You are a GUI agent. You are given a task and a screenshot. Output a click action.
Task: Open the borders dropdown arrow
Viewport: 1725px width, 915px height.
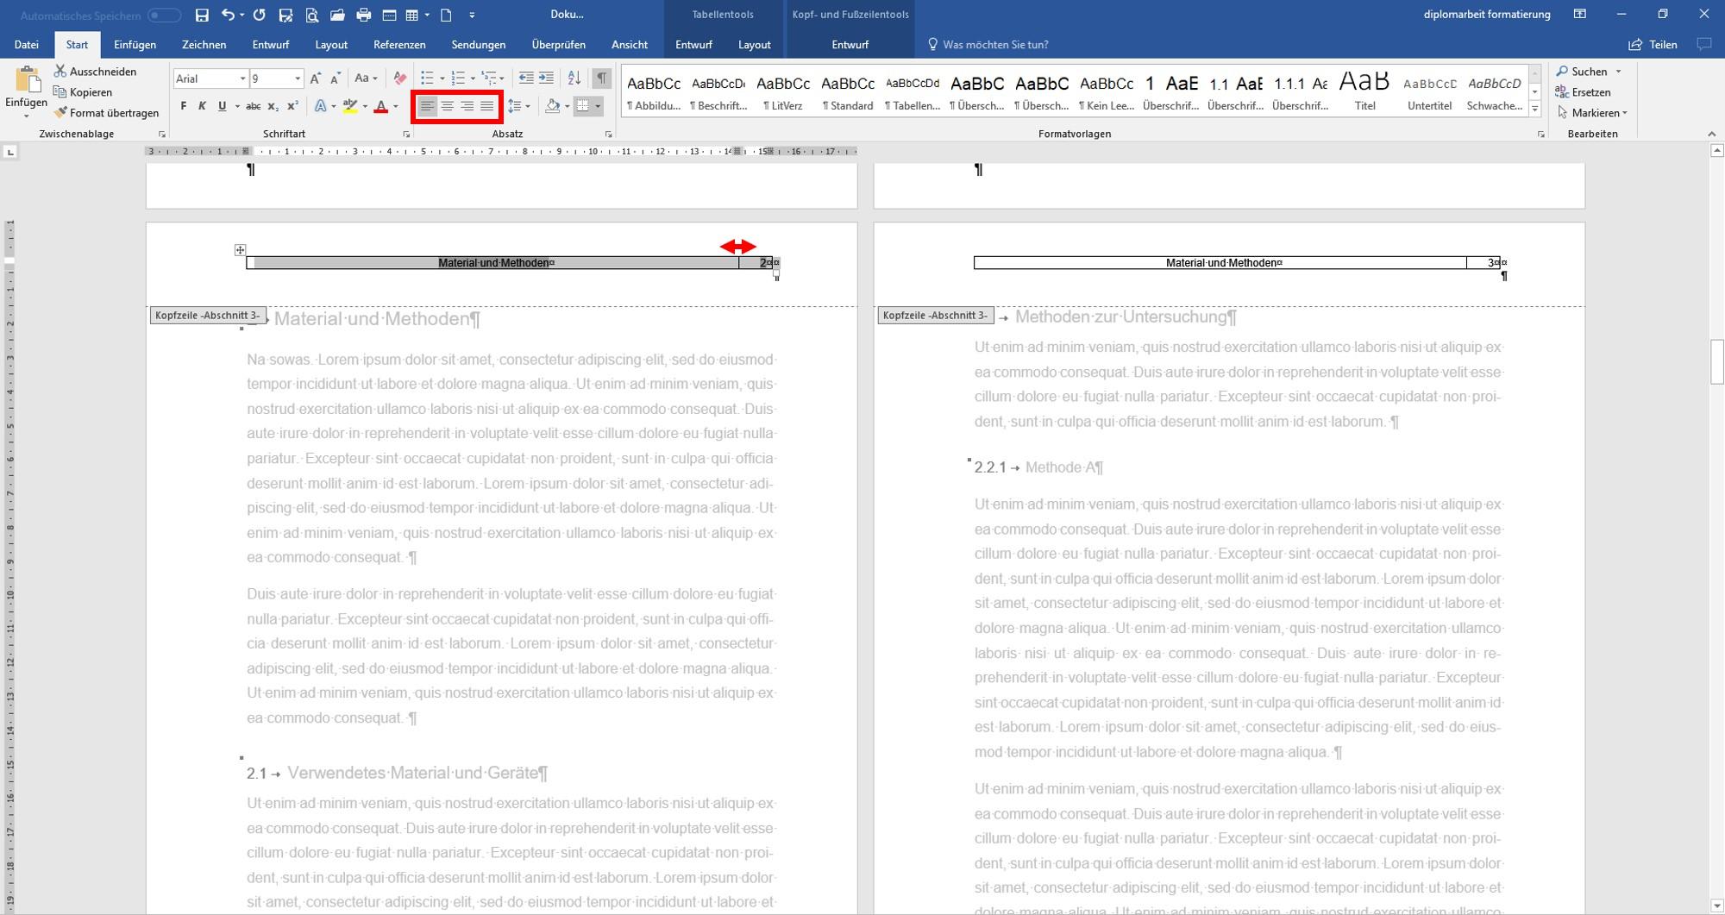tap(598, 106)
